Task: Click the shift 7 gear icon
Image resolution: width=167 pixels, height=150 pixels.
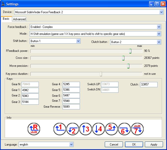Action: point(137,129)
